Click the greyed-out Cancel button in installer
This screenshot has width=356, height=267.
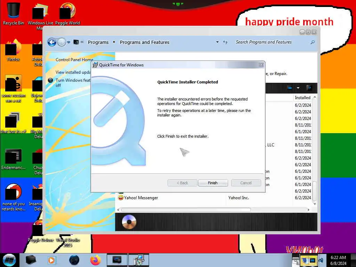pyautogui.click(x=246, y=183)
